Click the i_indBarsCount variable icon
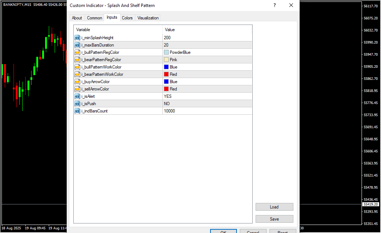381x233 pixels. (77, 111)
